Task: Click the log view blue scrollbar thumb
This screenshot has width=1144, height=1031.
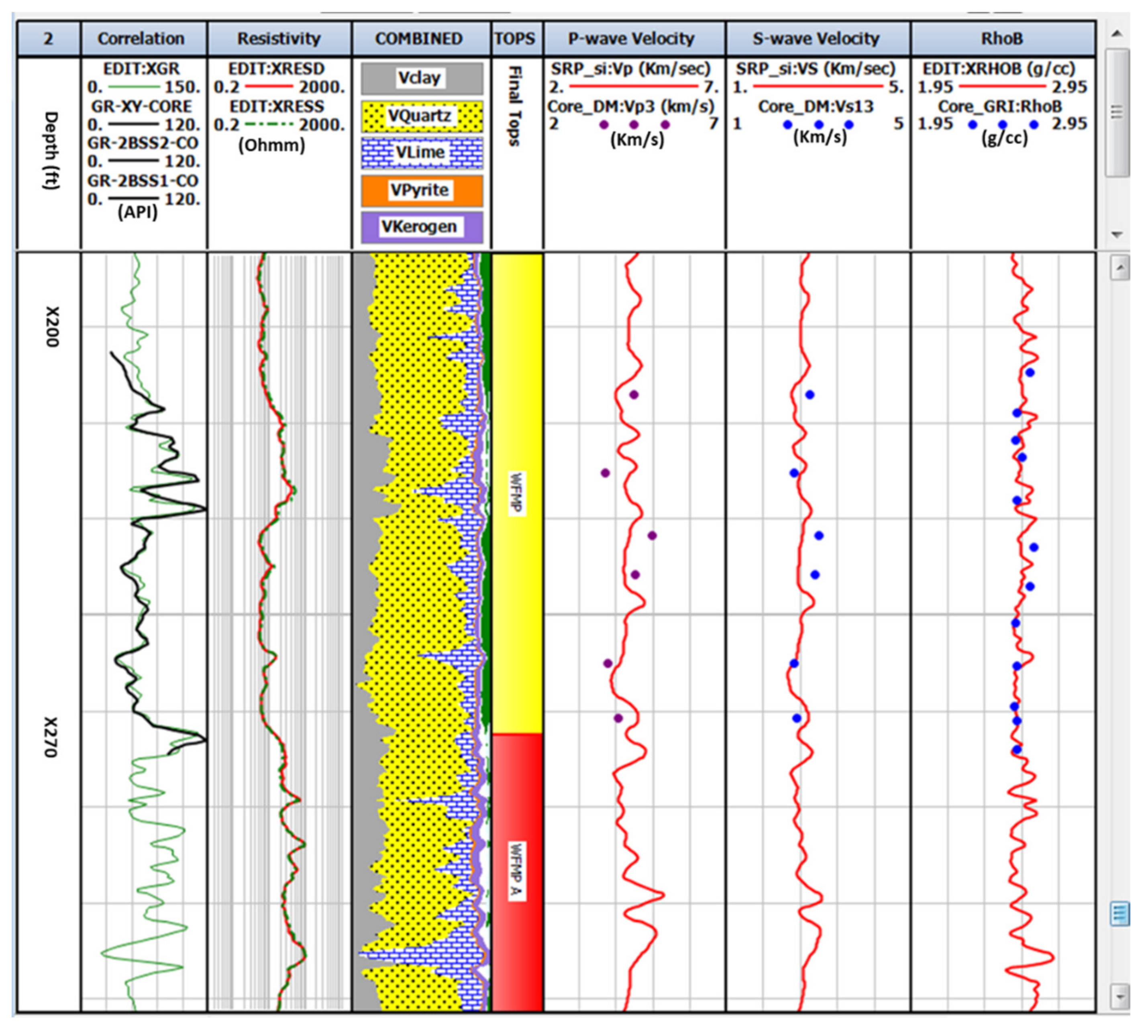Action: [1120, 913]
